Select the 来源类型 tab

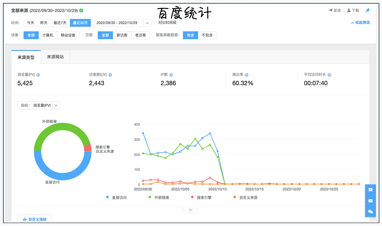(26, 57)
